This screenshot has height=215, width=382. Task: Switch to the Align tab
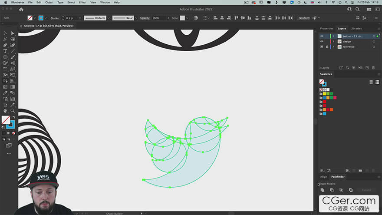(323, 177)
